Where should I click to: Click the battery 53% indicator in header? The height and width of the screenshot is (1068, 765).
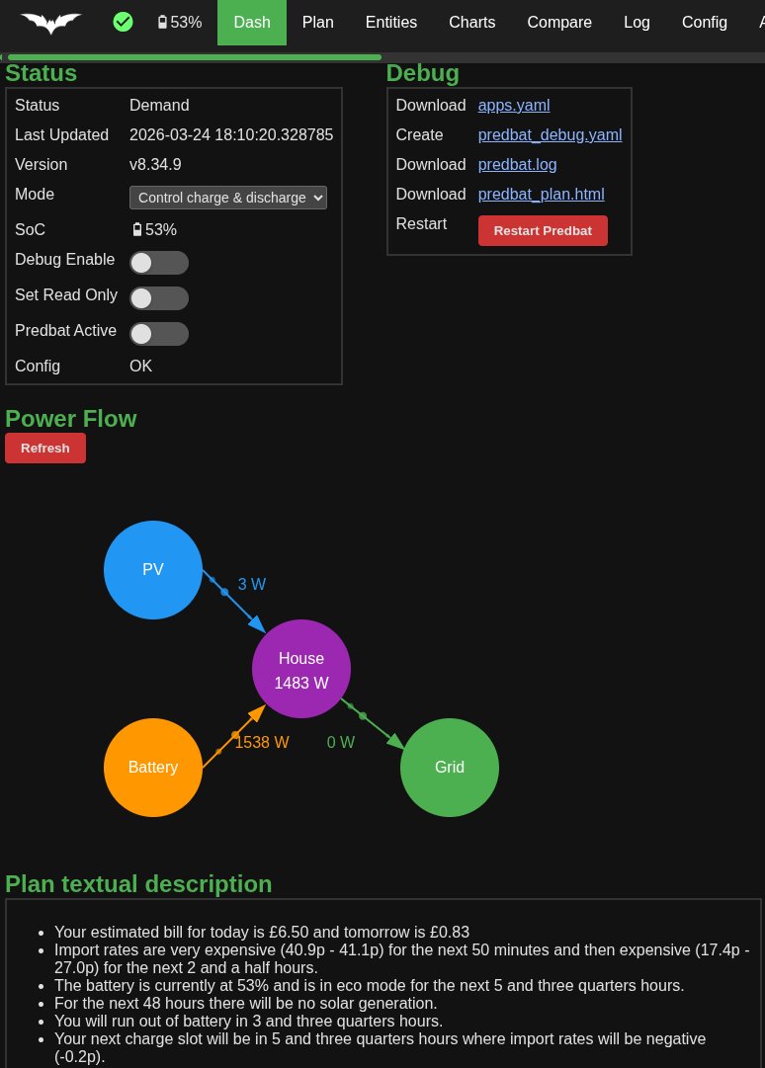pos(180,22)
